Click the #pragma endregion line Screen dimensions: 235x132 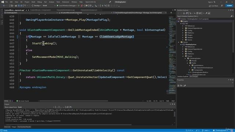click(x=33, y=87)
